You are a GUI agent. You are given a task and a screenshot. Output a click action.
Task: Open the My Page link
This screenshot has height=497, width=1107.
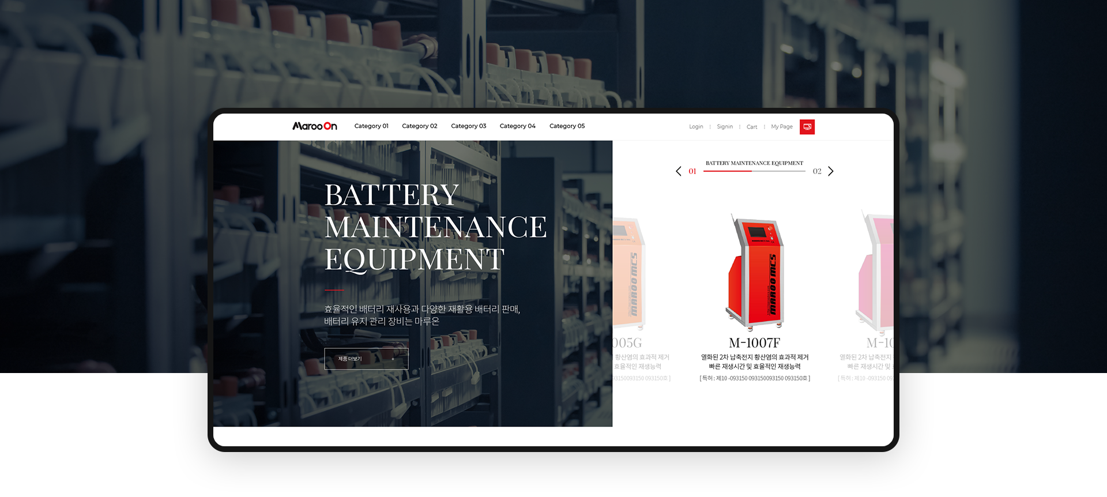[782, 127]
